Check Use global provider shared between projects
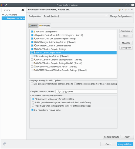This screenshot has width=135, height=149. pos(32,84)
